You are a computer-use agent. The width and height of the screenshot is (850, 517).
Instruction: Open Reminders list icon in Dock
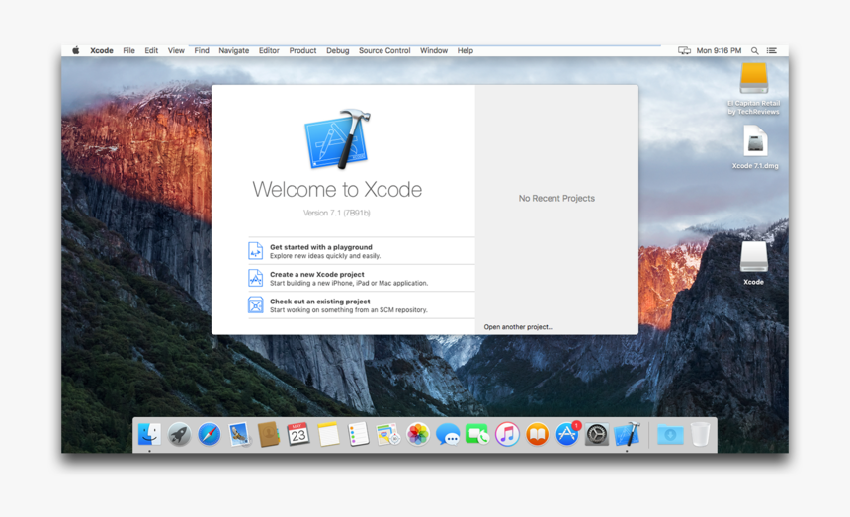[358, 434]
